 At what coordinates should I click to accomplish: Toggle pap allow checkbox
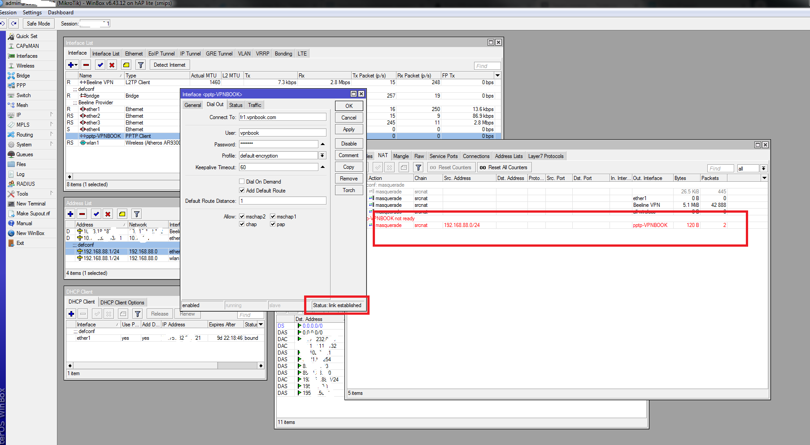(273, 225)
